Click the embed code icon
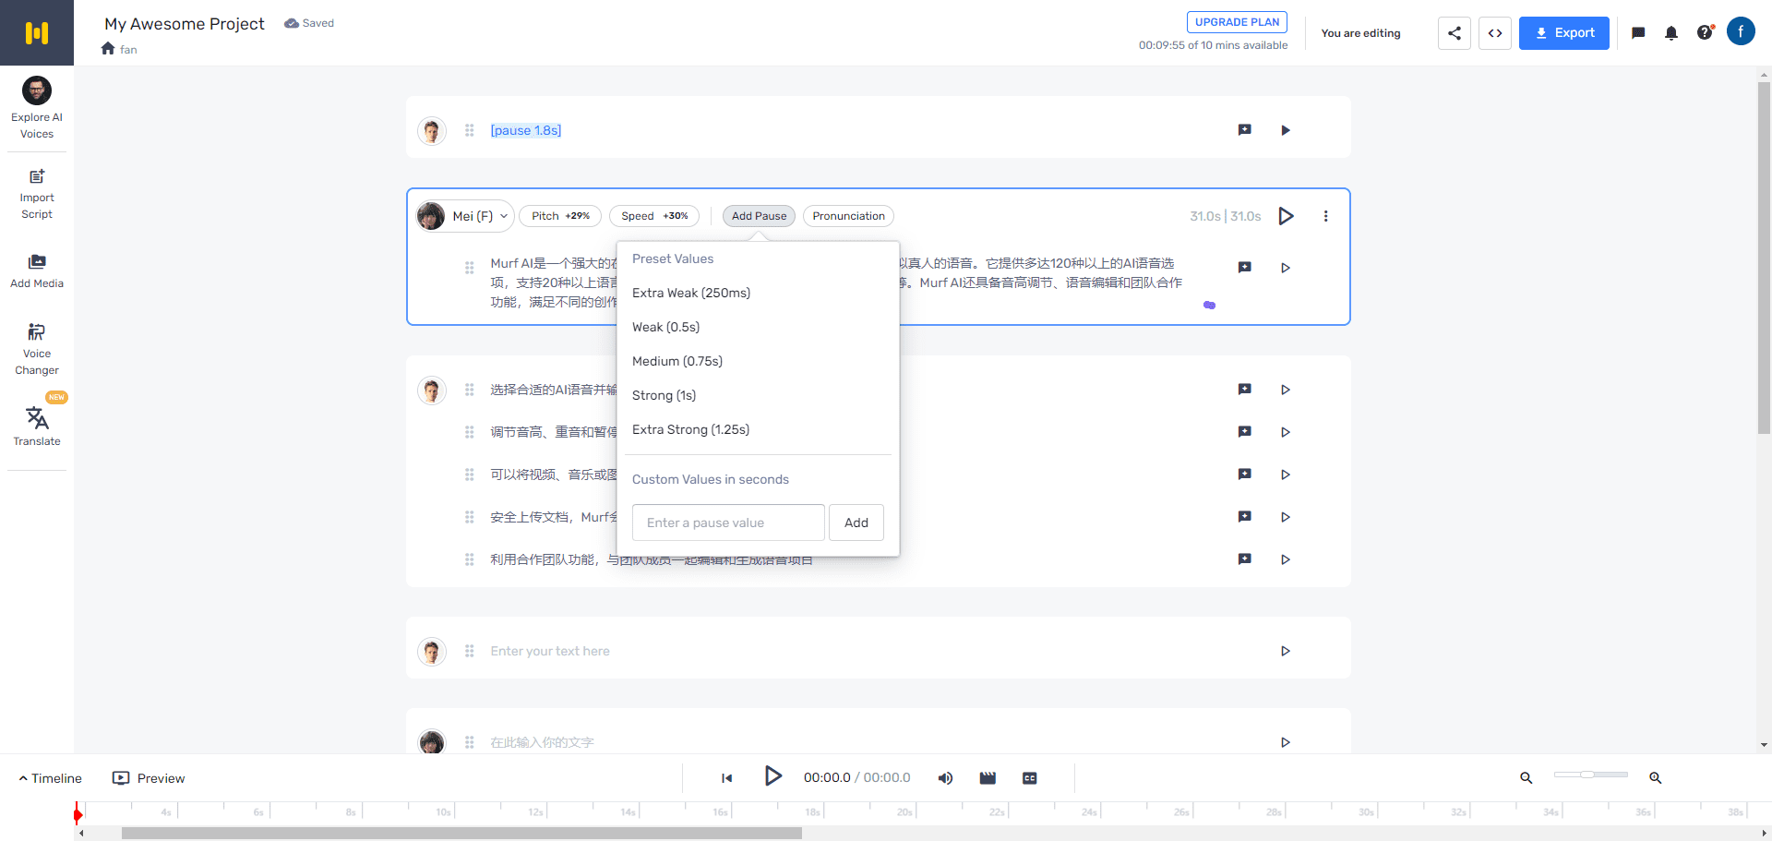This screenshot has height=841, width=1772. pyautogui.click(x=1495, y=33)
